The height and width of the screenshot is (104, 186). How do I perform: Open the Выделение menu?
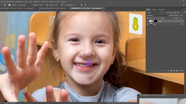tap(37, 2)
